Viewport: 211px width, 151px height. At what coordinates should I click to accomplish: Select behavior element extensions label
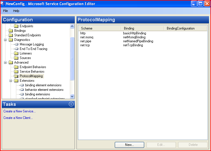pyautogui.click(x=44, y=90)
